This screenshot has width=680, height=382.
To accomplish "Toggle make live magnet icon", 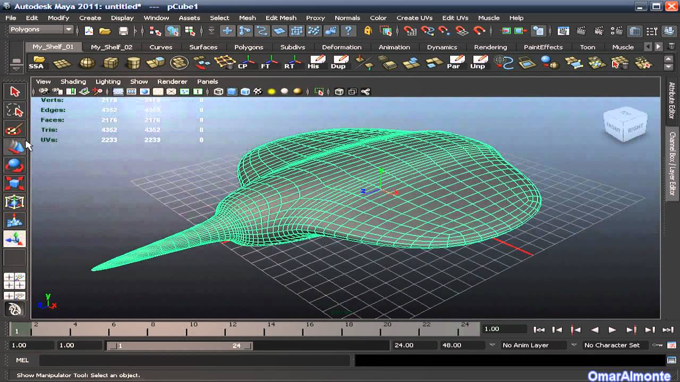I will [x=479, y=31].
